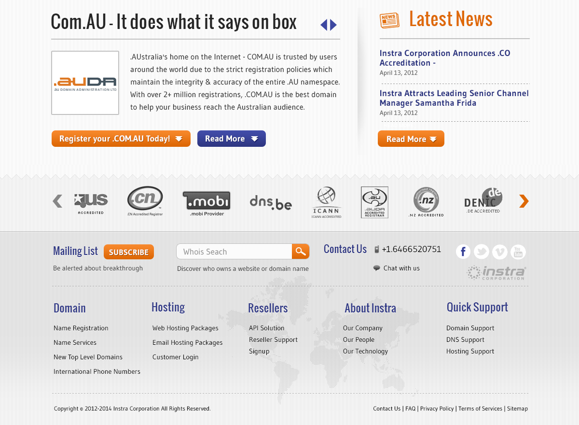
Task: Click the auDA logo thumbnail
Action: click(85, 83)
